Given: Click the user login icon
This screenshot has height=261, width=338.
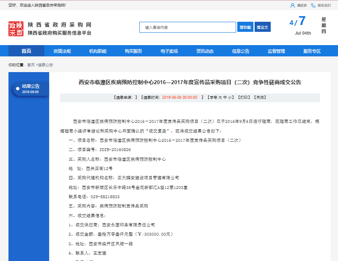Looking at the screenshot, I should pos(292,5).
